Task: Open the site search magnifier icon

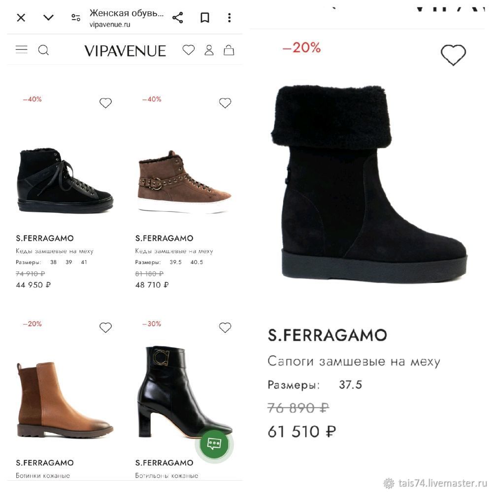Action: pyautogui.click(x=44, y=50)
